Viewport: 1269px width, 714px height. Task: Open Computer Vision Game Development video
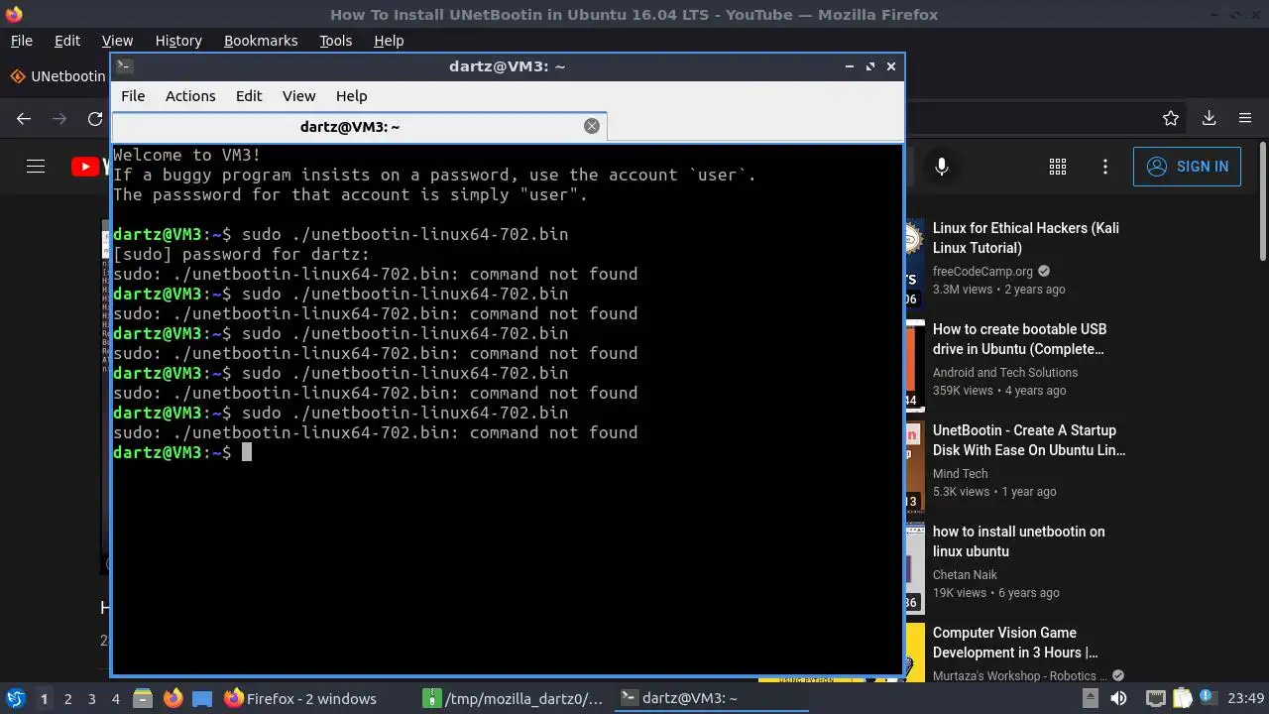(1015, 643)
